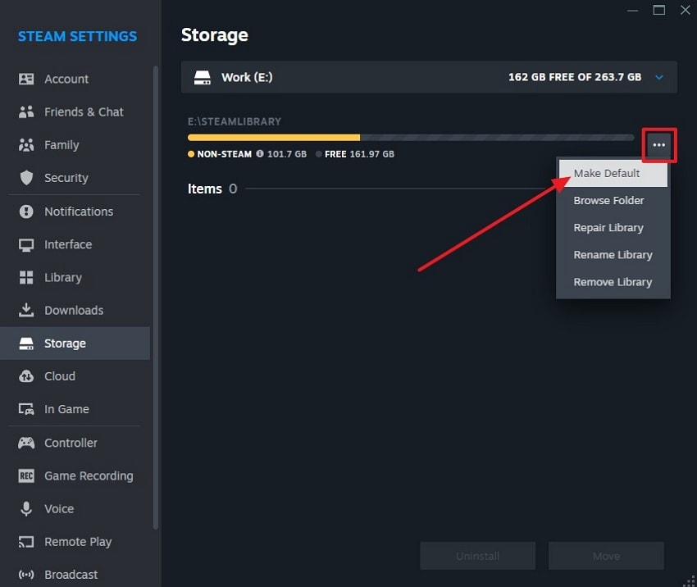Click the Downloads arrow icon
Image resolution: width=697 pixels, height=587 pixels.
click(26, 310)
